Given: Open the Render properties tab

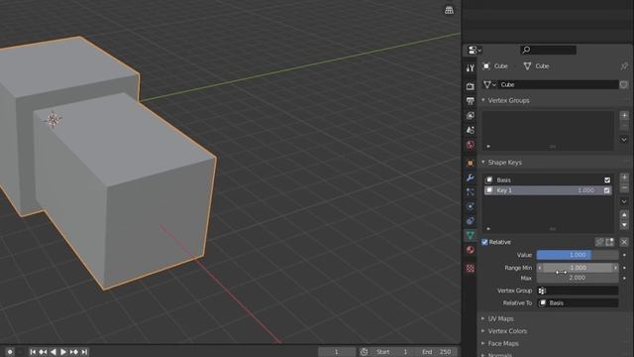Looking at the screenshot, I should [x=470, y=86].
